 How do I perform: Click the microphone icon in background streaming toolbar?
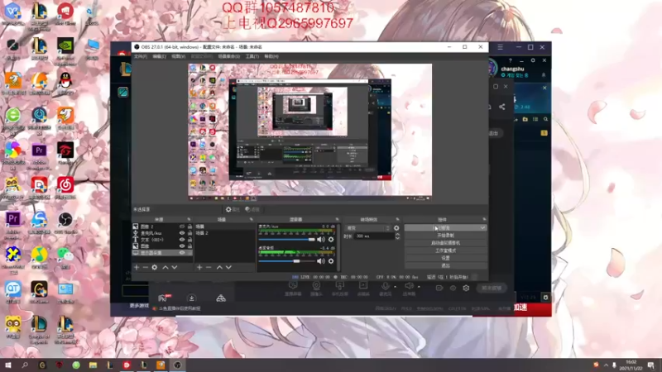pyautogui.click(x=385, y=288)
